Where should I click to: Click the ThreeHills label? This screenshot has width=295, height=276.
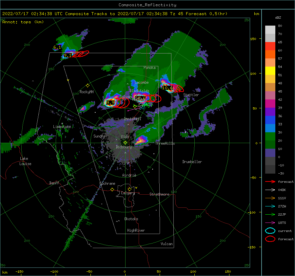point(165,143)
